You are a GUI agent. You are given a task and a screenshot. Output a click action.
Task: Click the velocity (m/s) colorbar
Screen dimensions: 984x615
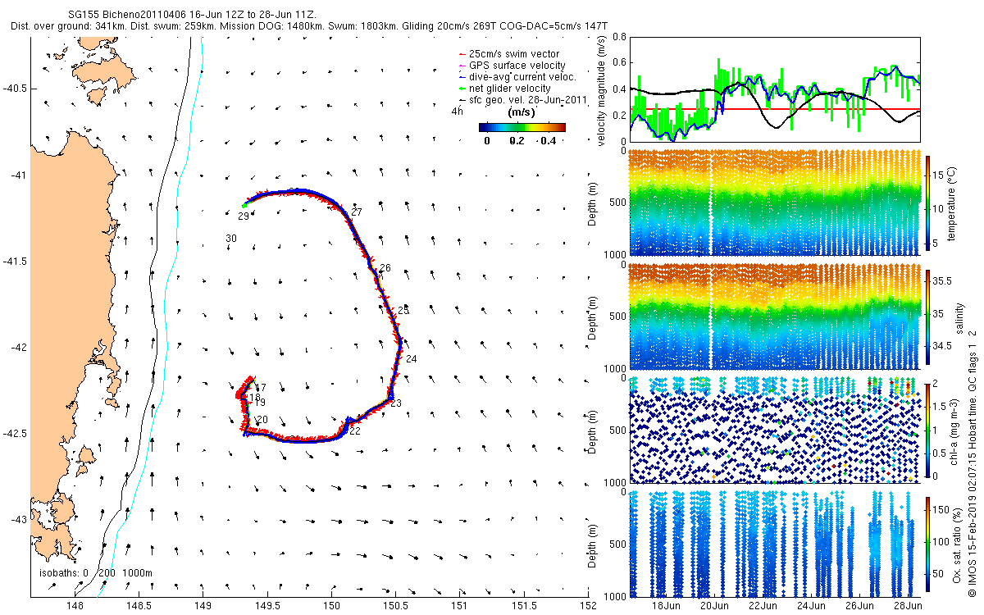tap(522, 127)
